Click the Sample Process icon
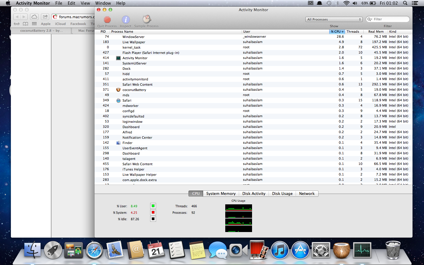This screenshot has width=424, height=265. pos(147,19)
